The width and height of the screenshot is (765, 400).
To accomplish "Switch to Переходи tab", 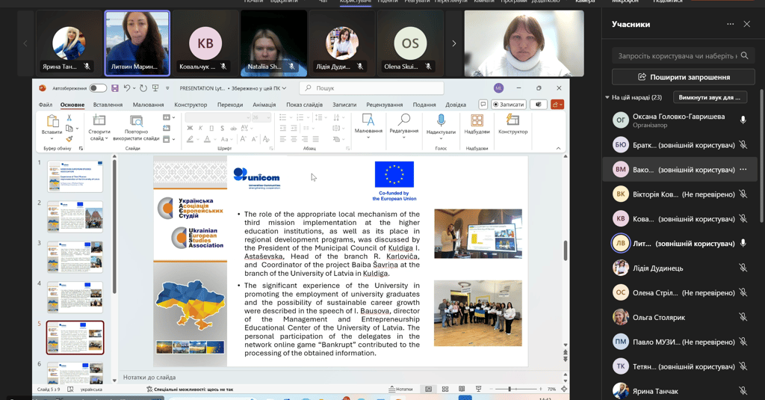I will [230, 105].
